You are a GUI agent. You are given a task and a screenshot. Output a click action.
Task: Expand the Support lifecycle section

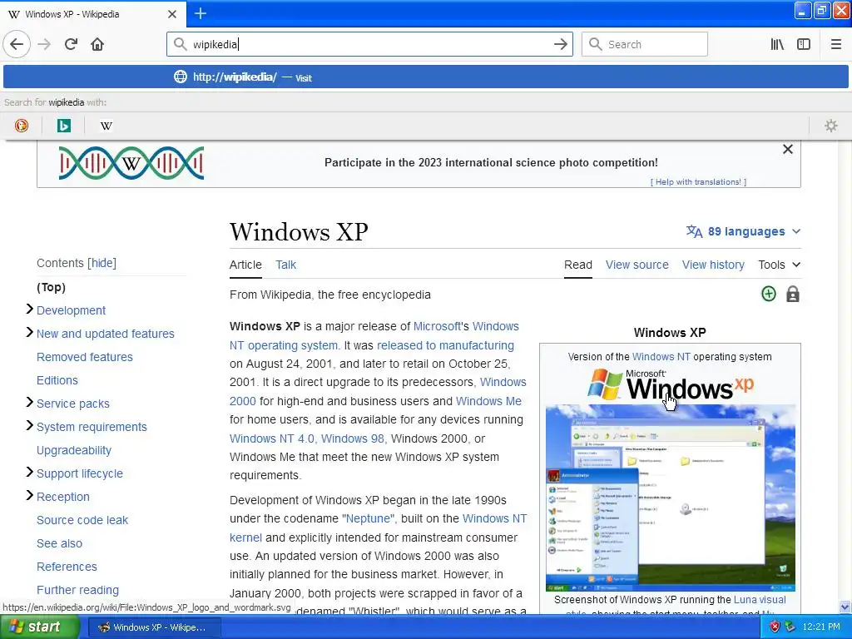(x=30, y=473)
